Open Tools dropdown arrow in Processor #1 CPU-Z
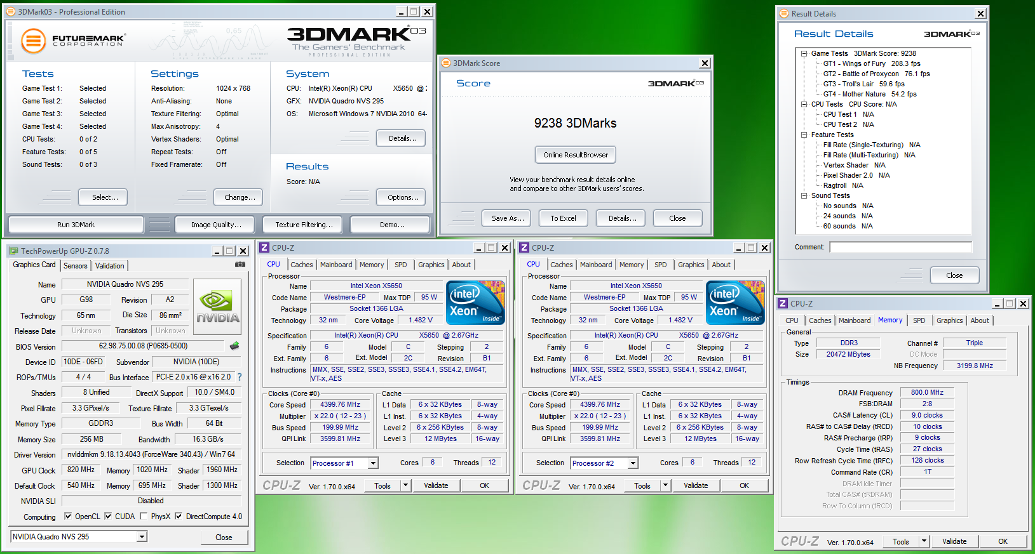 pos(405,485)
